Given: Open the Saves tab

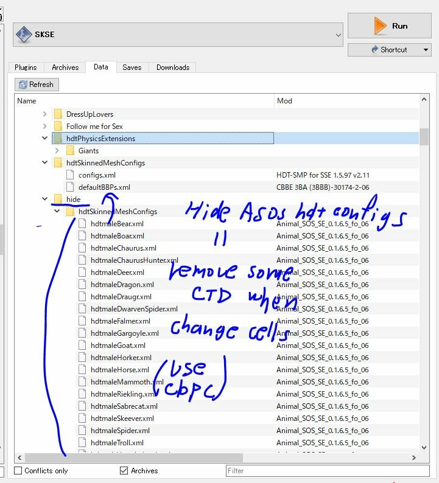Looking at the screenshot, I should (132, 68).
